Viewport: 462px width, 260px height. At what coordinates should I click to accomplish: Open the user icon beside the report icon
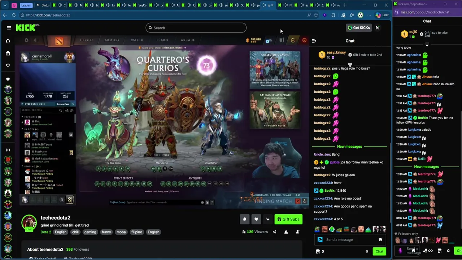pos(297,232)
